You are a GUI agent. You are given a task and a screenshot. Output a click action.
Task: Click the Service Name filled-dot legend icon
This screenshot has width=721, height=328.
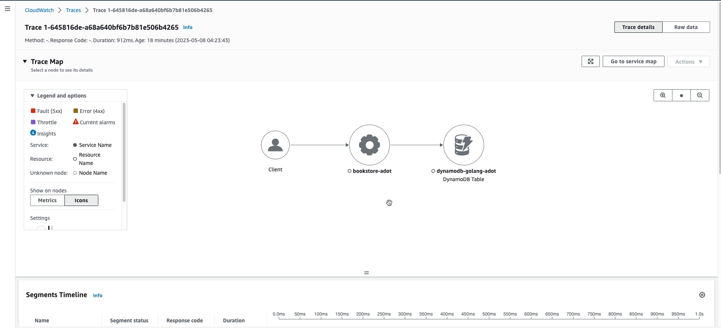pyautogui.click(x=75, y=145)
